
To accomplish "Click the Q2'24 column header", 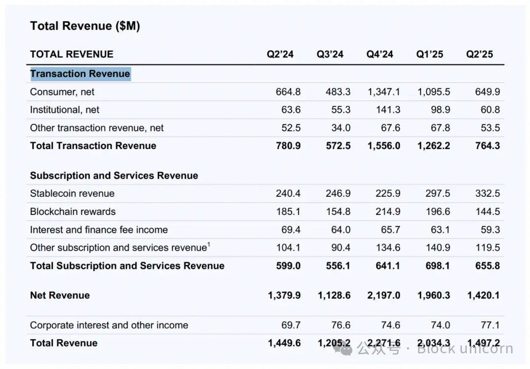I will coord(280,54).
